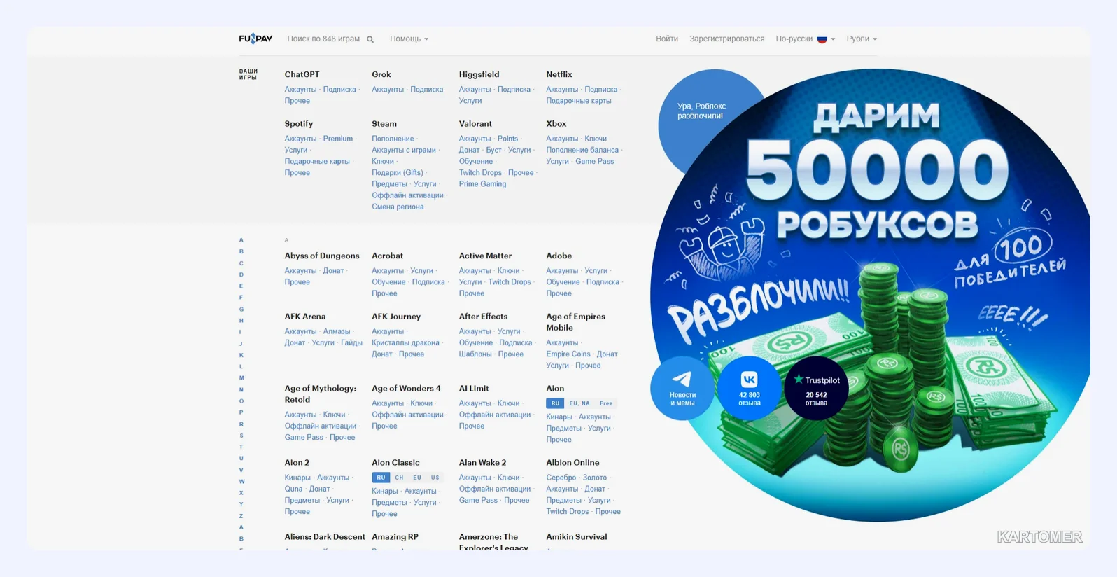Click Зарегистрироваться to sign up
Screen dimensions: 1117x577
pyautogui.click(x=727, y=39)
